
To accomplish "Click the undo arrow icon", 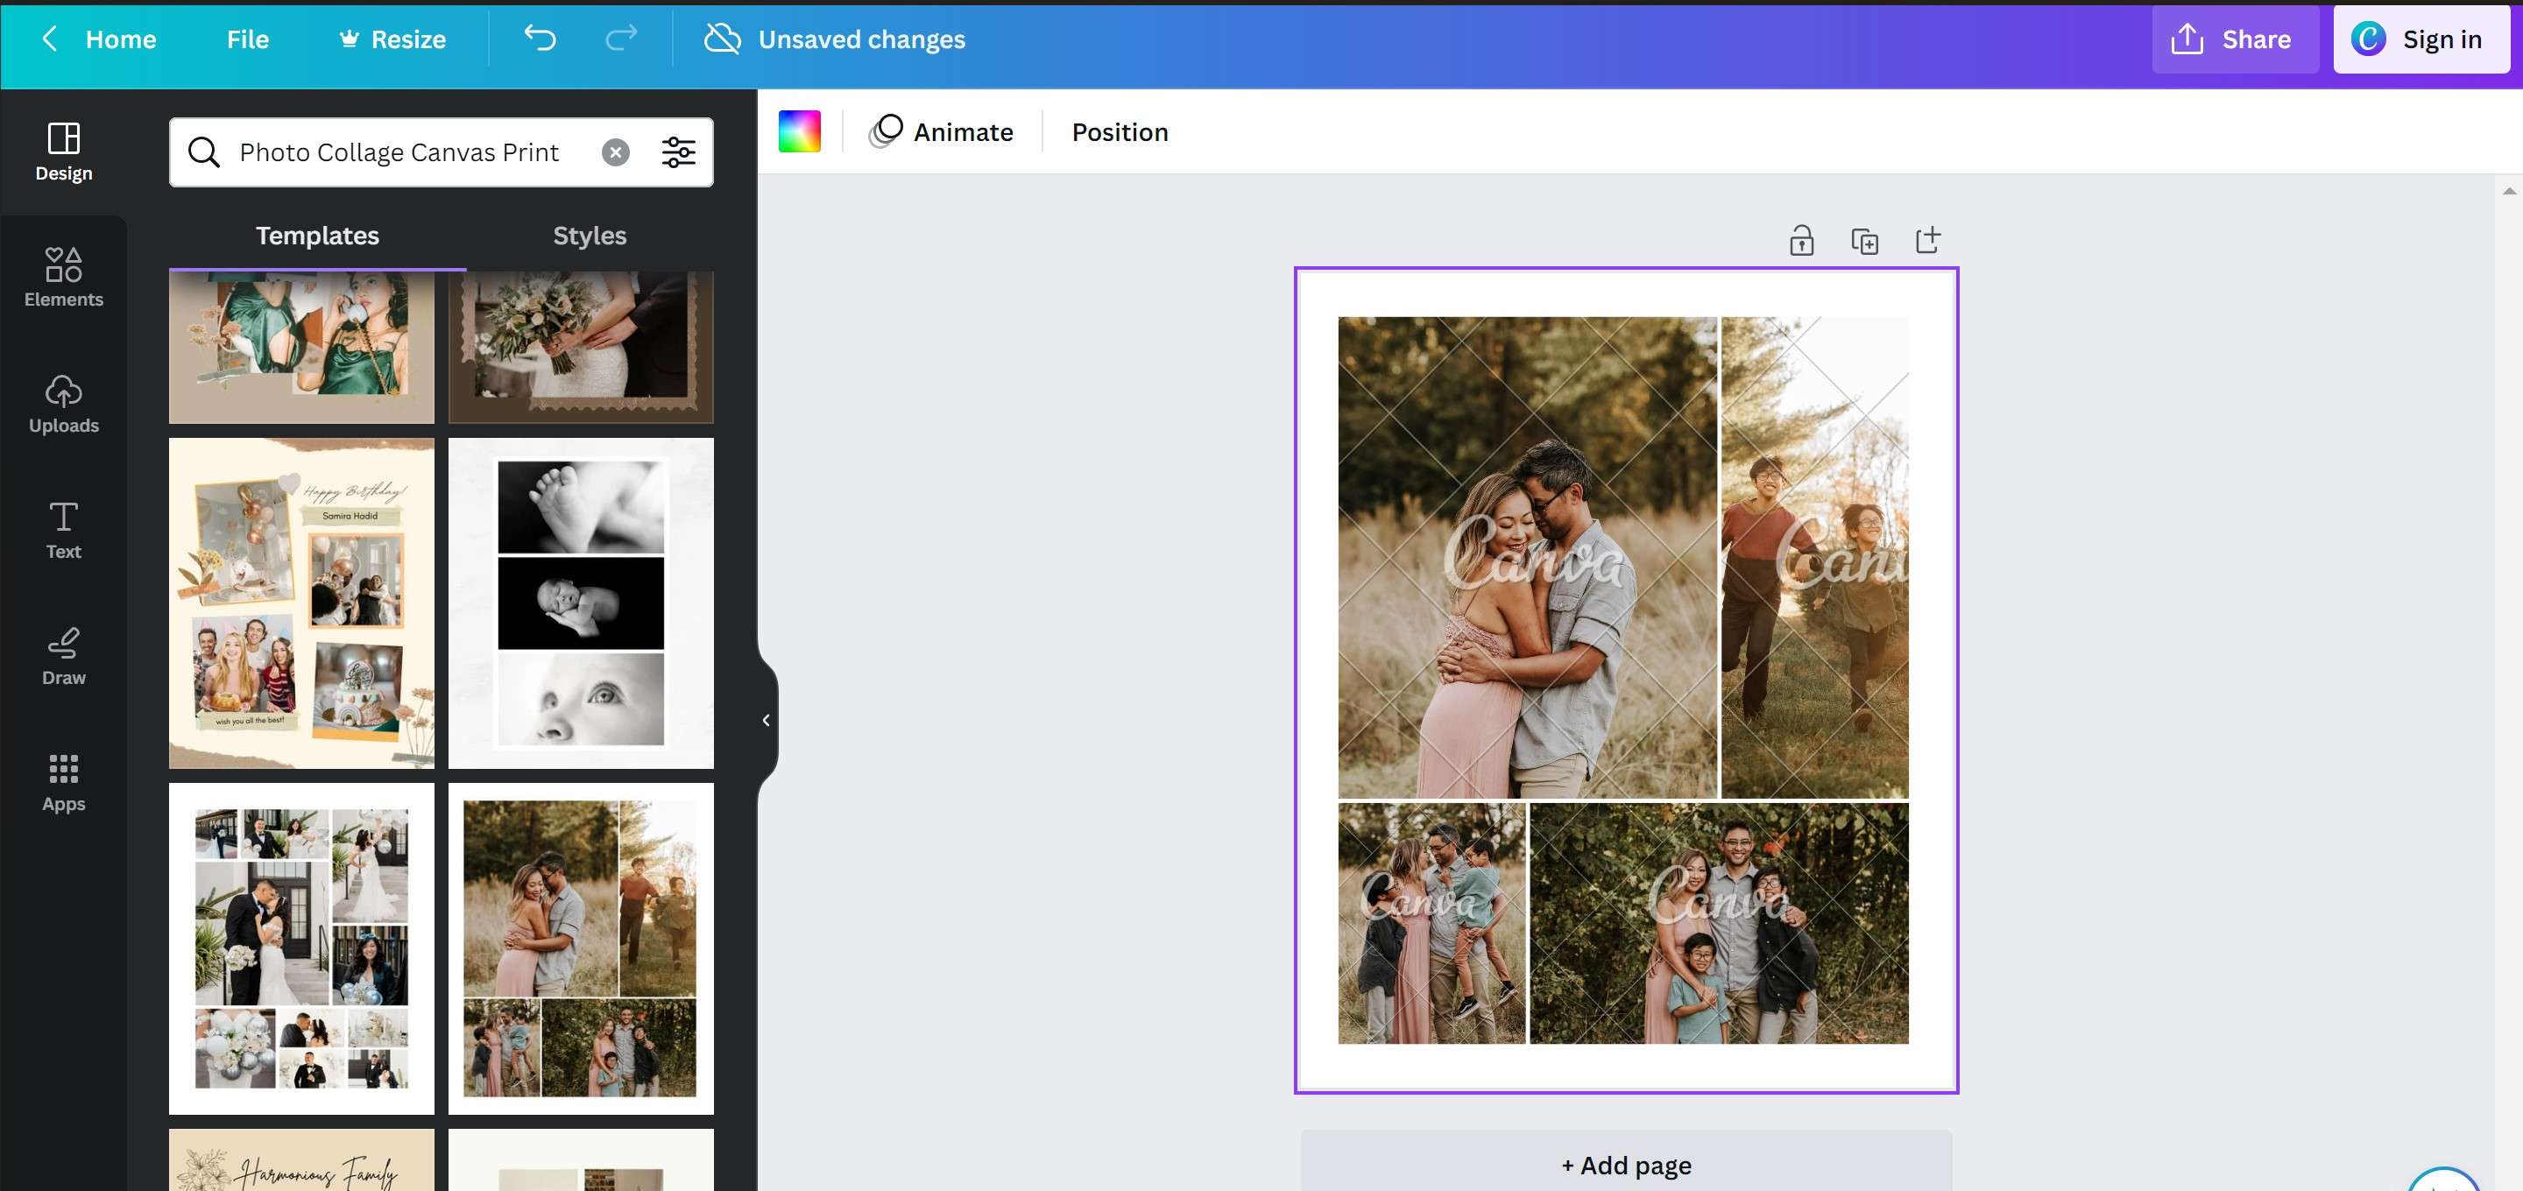I will (x=540, y=39).
